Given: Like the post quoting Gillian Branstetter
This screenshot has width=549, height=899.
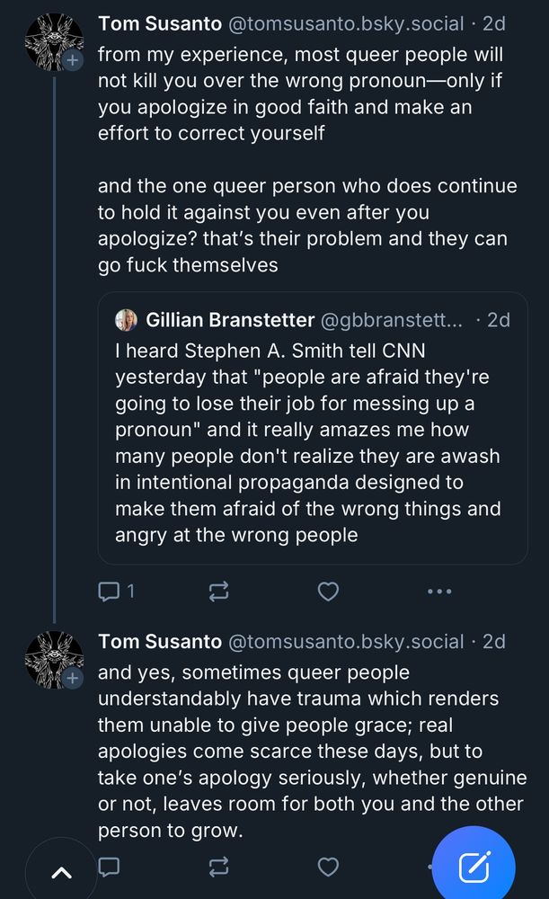Looking at the screenshot, I should (329, 591).
